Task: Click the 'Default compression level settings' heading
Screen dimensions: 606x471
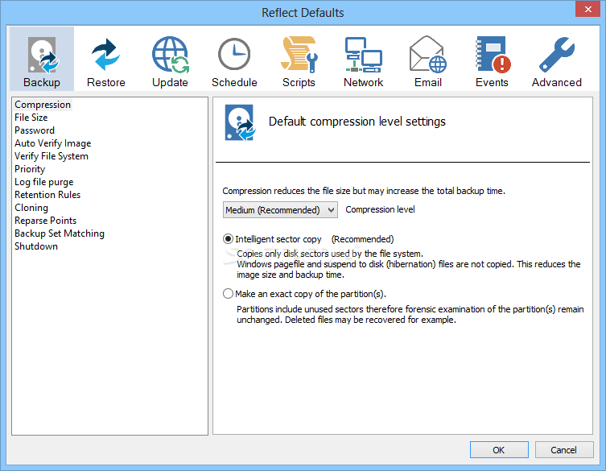Action: (357, 122)
